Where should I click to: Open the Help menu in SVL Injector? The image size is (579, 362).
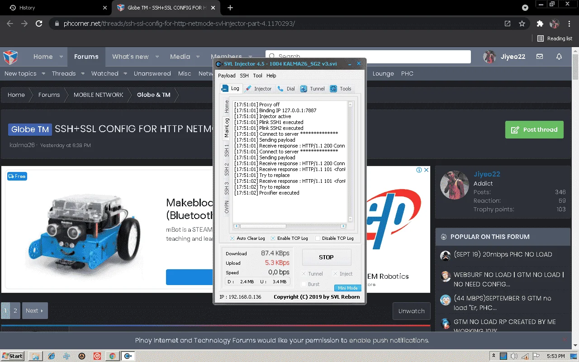pyautogui.click(x=271, y=76)
